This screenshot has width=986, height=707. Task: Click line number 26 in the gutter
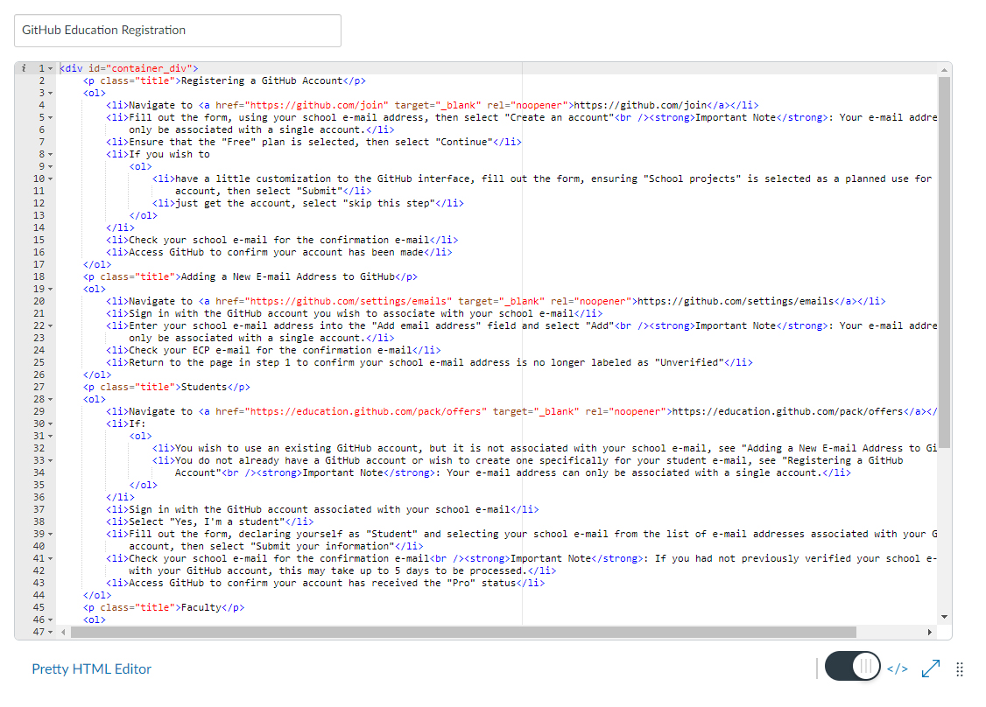[39, 374]
